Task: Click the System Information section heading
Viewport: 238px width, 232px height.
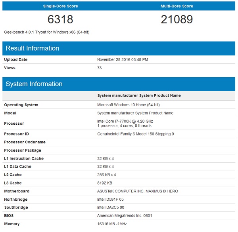Action: tap(34, 84)
